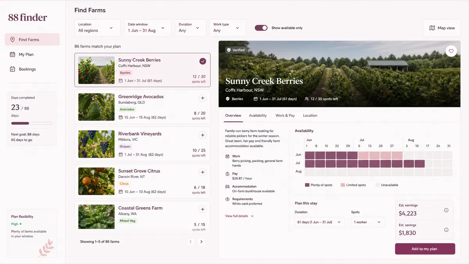Click the map icon in Map view button

[432, 28]
